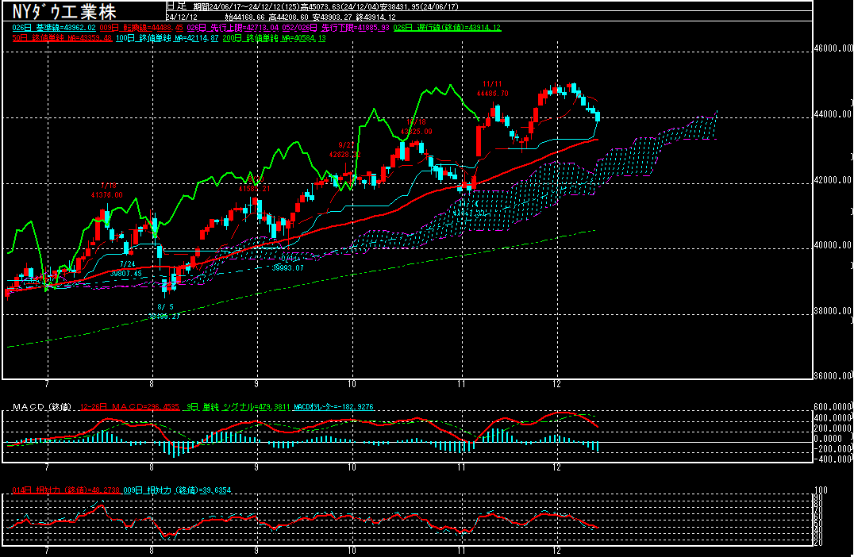
Task: Select the 100 label on the RSI axis
Action: [x=820, y=490]
